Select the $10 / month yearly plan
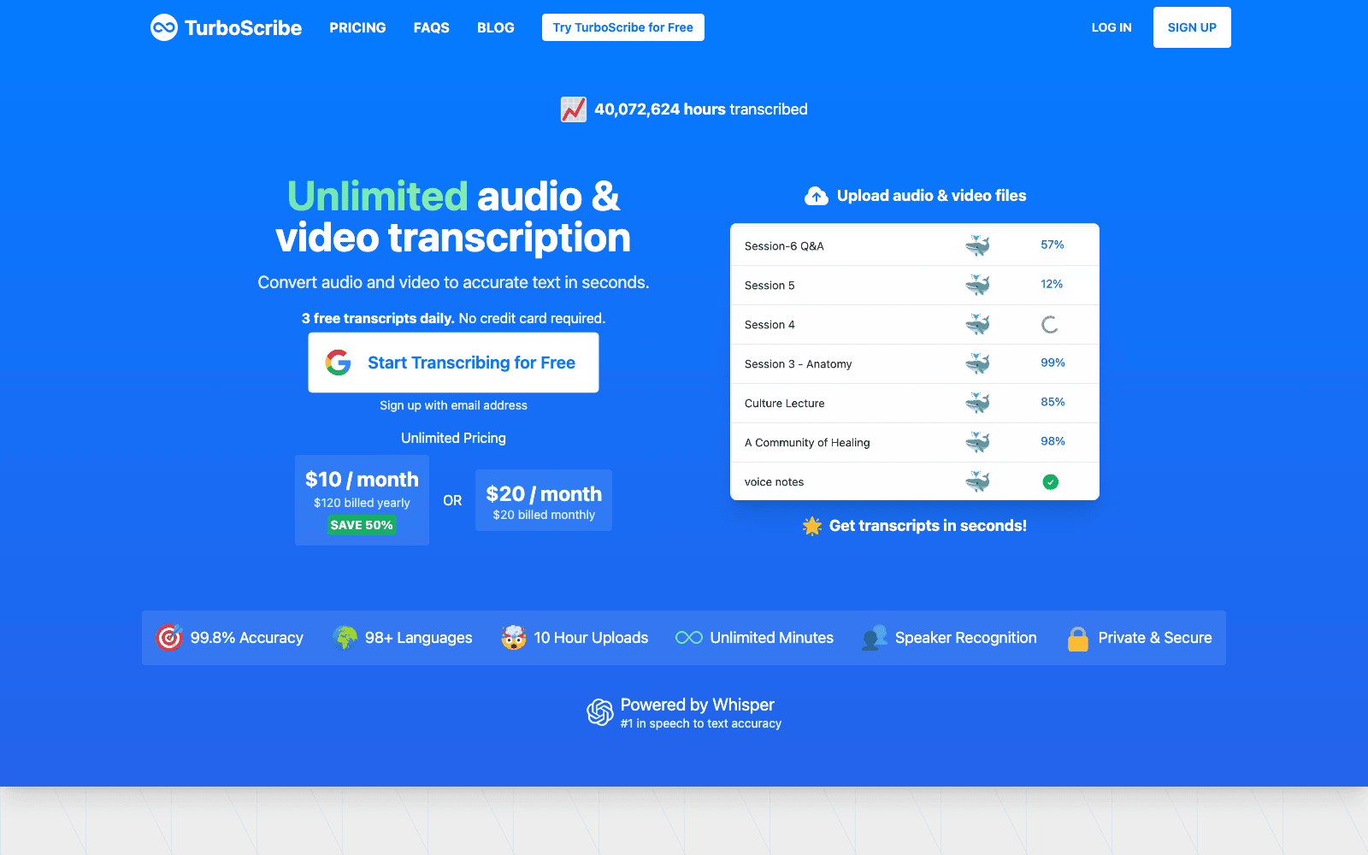 362,500
